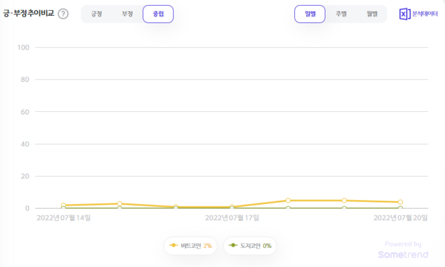Select 비트코인 data point for July 19
This screenshot has width=445, height=267.
coord(344,200)
